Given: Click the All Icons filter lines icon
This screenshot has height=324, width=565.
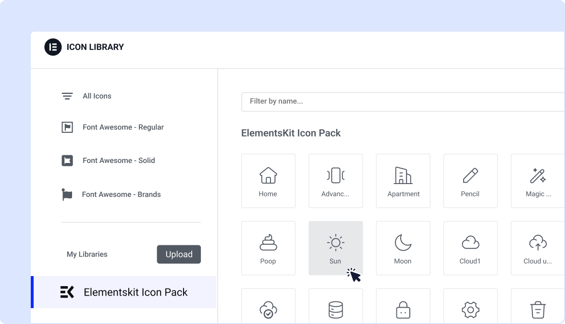Looking at the screenshot, I should coord(67,96).
